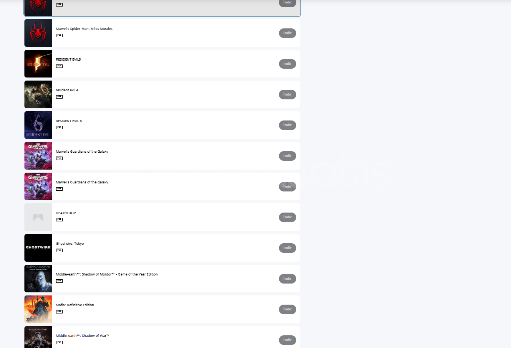This screenshot has height=348, width=511.
Task: Start download of RESIDENT EVIL 6
Action: pos(287,125)
